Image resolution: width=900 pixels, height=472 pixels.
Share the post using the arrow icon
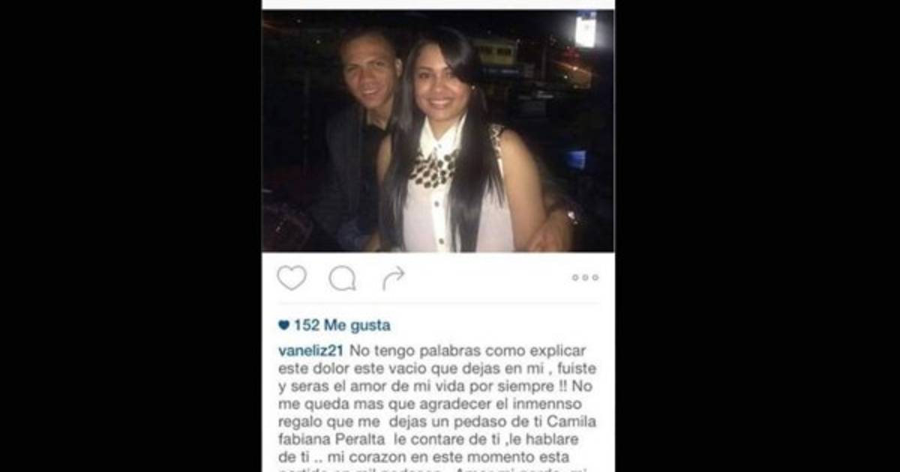[x=393, y=278]
